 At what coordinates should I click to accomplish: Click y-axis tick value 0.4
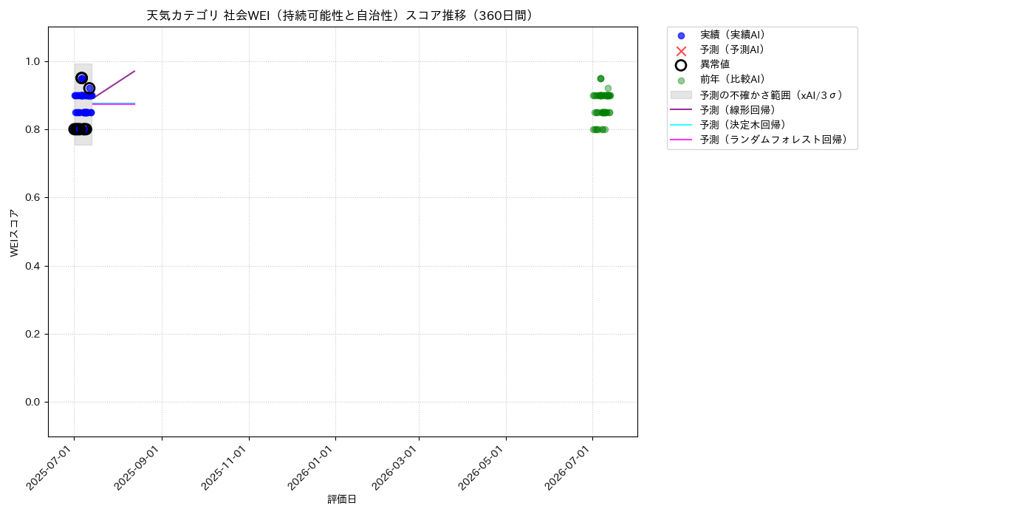point(33,266)
